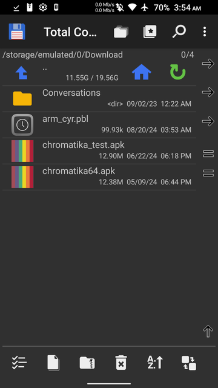The image size is (218, 388).
Task: Open the three-dot overflow menu
Action: [x=205, y=32]
